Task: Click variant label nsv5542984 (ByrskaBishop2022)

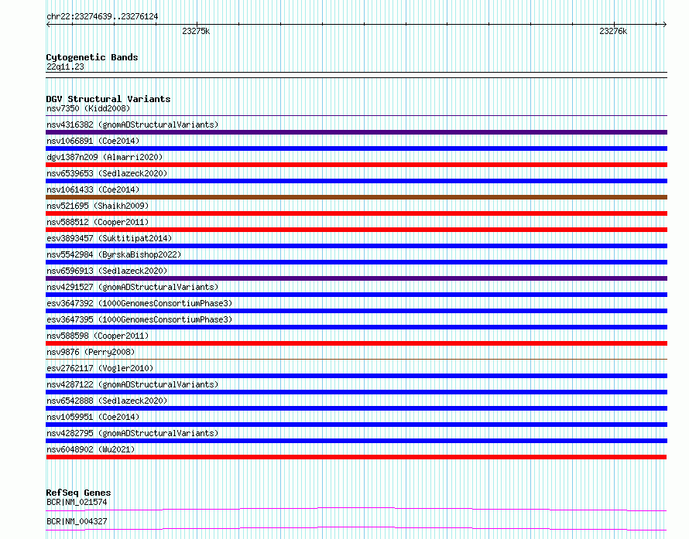Action: point(114,254)
